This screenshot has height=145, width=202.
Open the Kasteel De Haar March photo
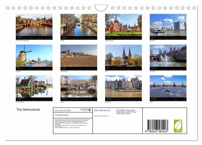click(x=123, y=25)
